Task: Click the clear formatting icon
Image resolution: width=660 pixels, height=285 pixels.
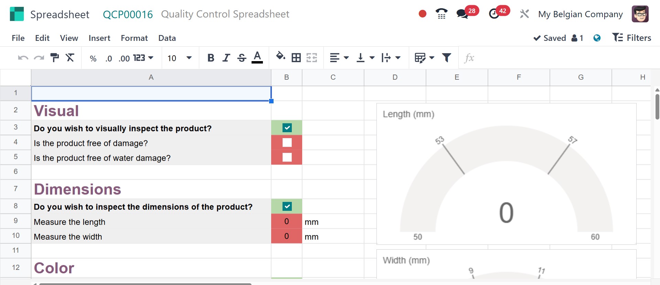Action: coord(70,58)
